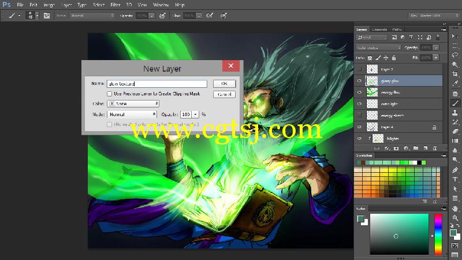This screenshot has width=462, height=260.
Task: Create new fill or adjustment layer
Action: [406, 148]
